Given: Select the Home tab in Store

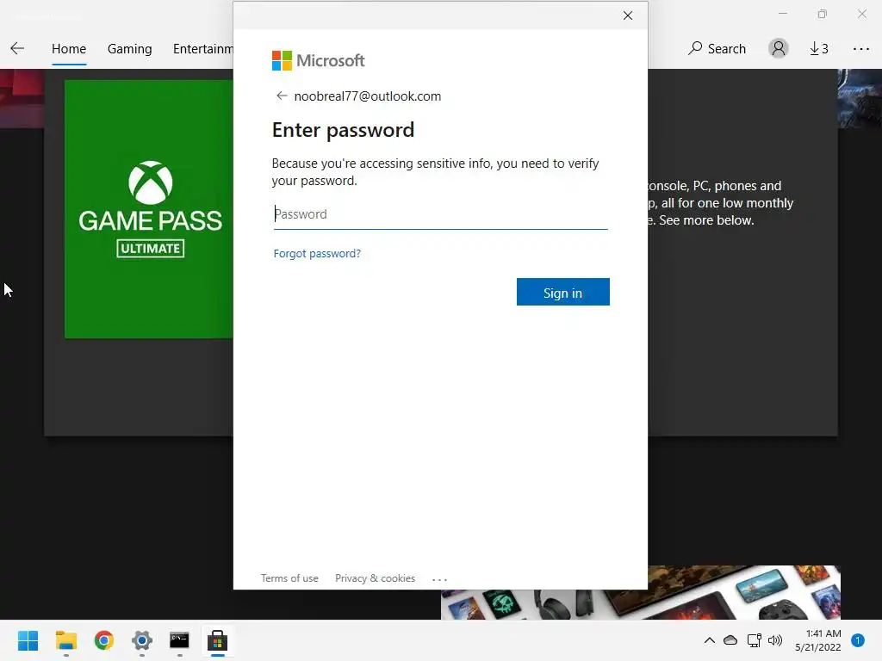Looking at the screenshot, I should pyautogui.click(x=69, y=49).
